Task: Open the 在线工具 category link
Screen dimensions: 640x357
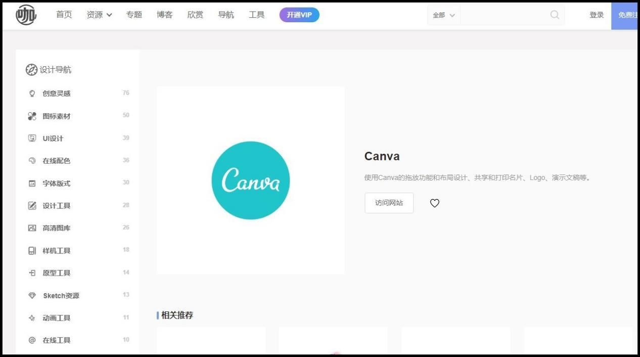Action: click(57, 340)
